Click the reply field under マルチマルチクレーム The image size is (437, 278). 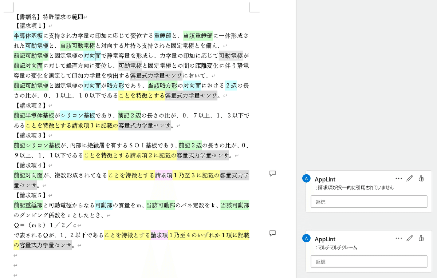tap(369, 262)
